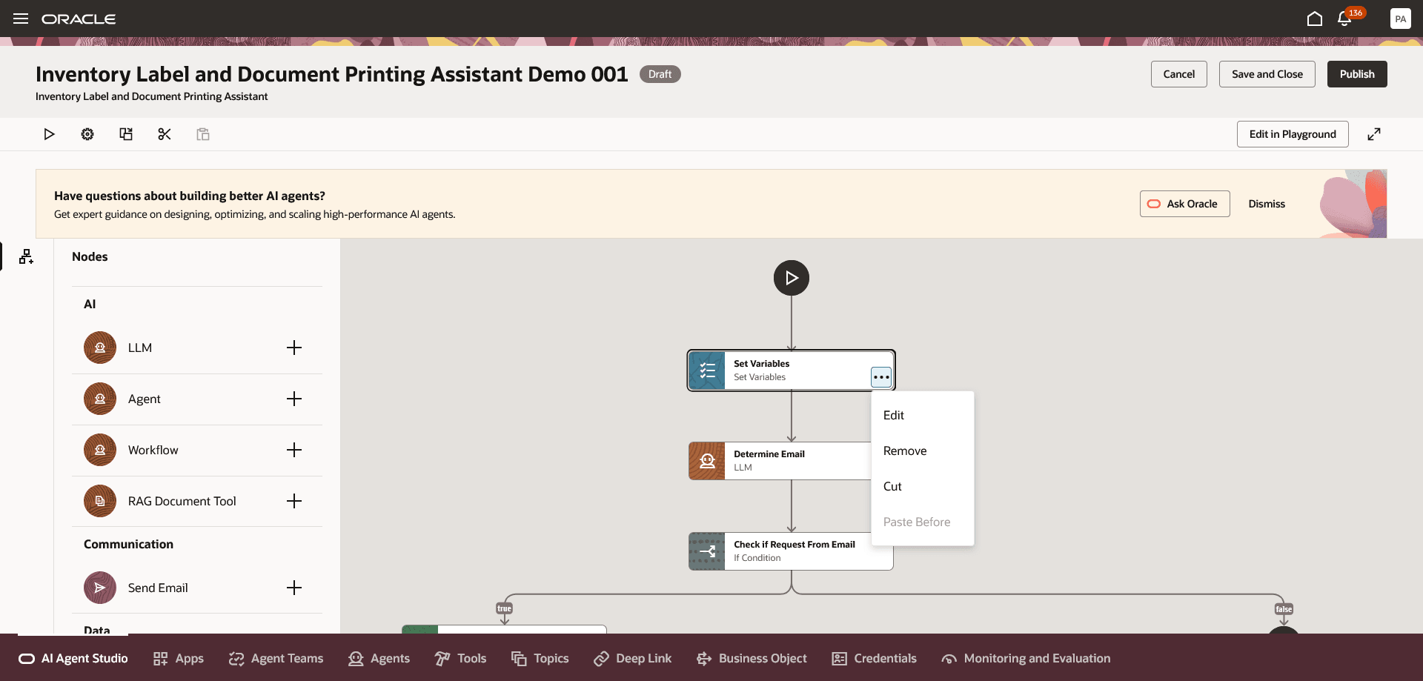Open the Credentials tab
1423x681 pixels.
tap(874, 658)
